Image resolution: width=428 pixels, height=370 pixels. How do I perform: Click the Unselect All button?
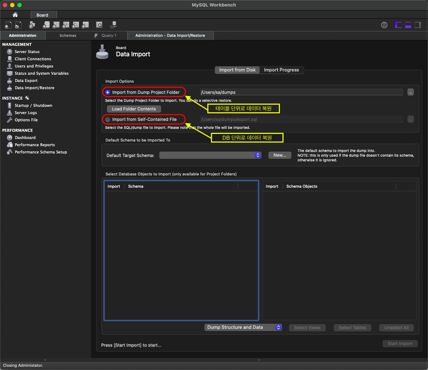pos(396,328)
